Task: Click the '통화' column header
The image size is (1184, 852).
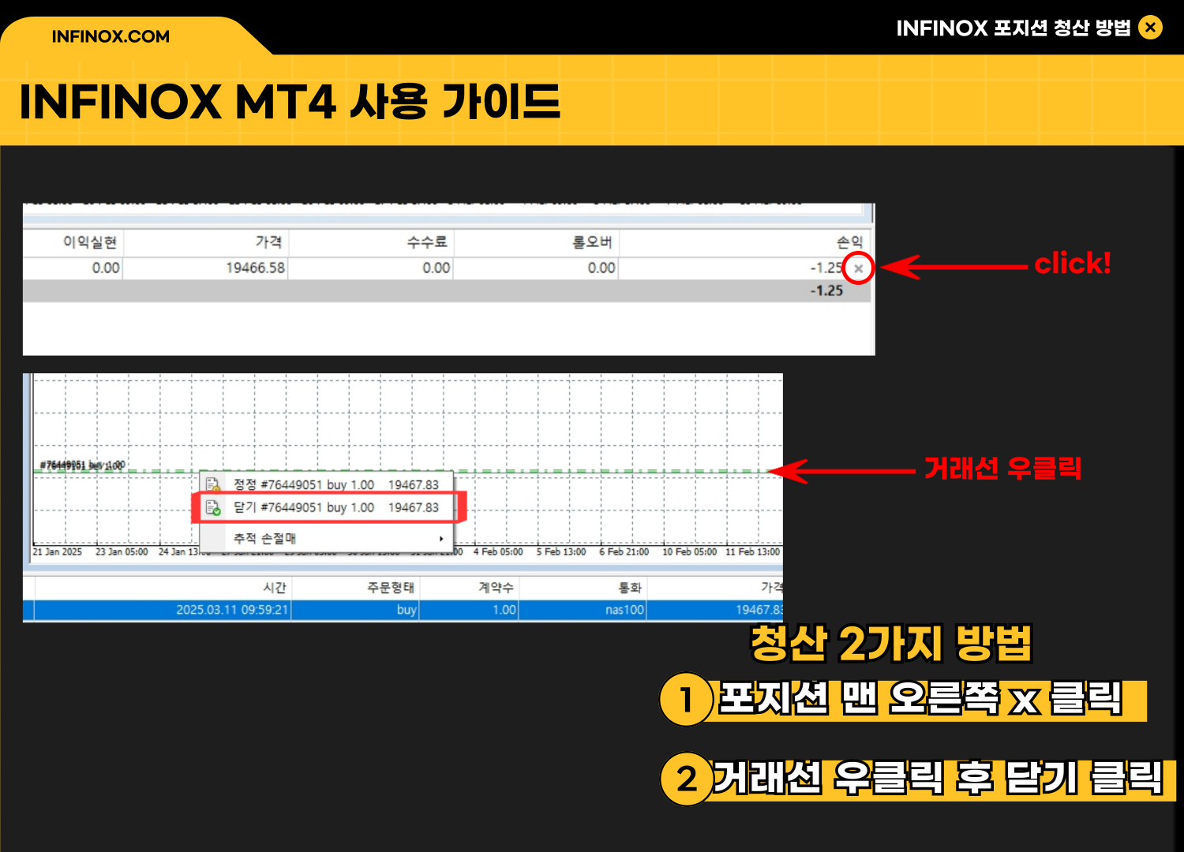Action: coord(631,588)
